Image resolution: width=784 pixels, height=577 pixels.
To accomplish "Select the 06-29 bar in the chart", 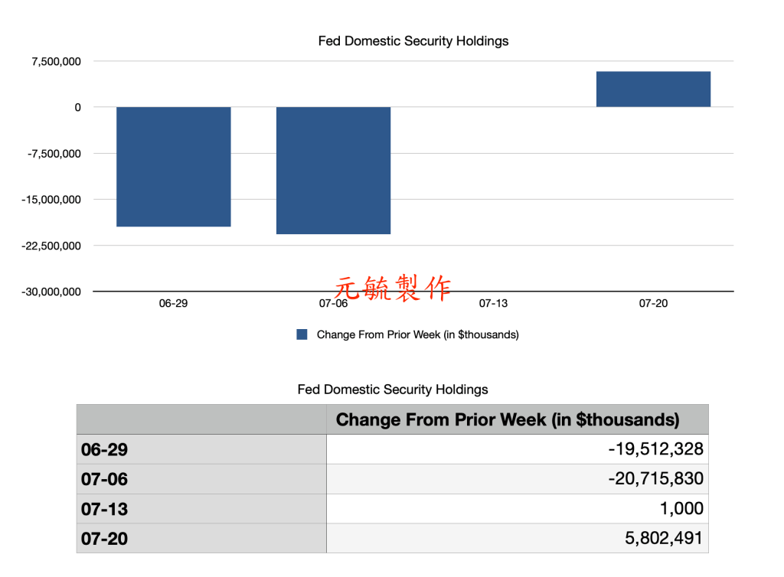I will [173, 167].
